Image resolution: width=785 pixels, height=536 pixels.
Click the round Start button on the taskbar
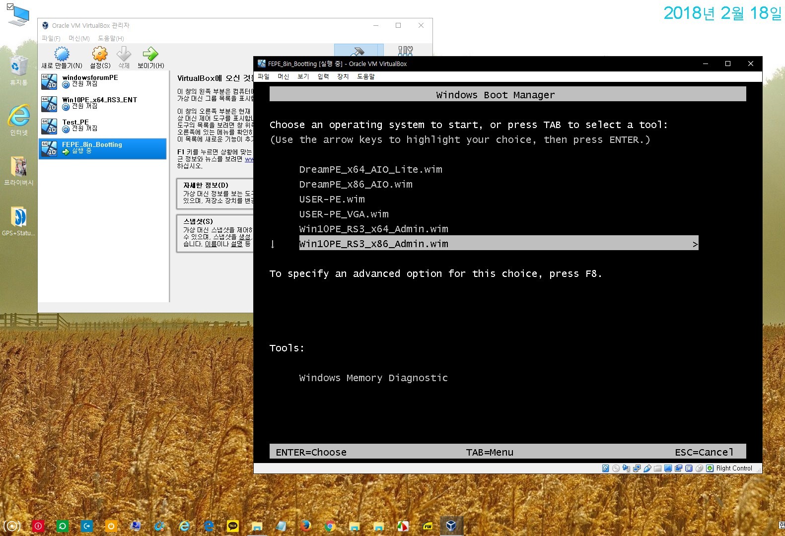point(12,526)
